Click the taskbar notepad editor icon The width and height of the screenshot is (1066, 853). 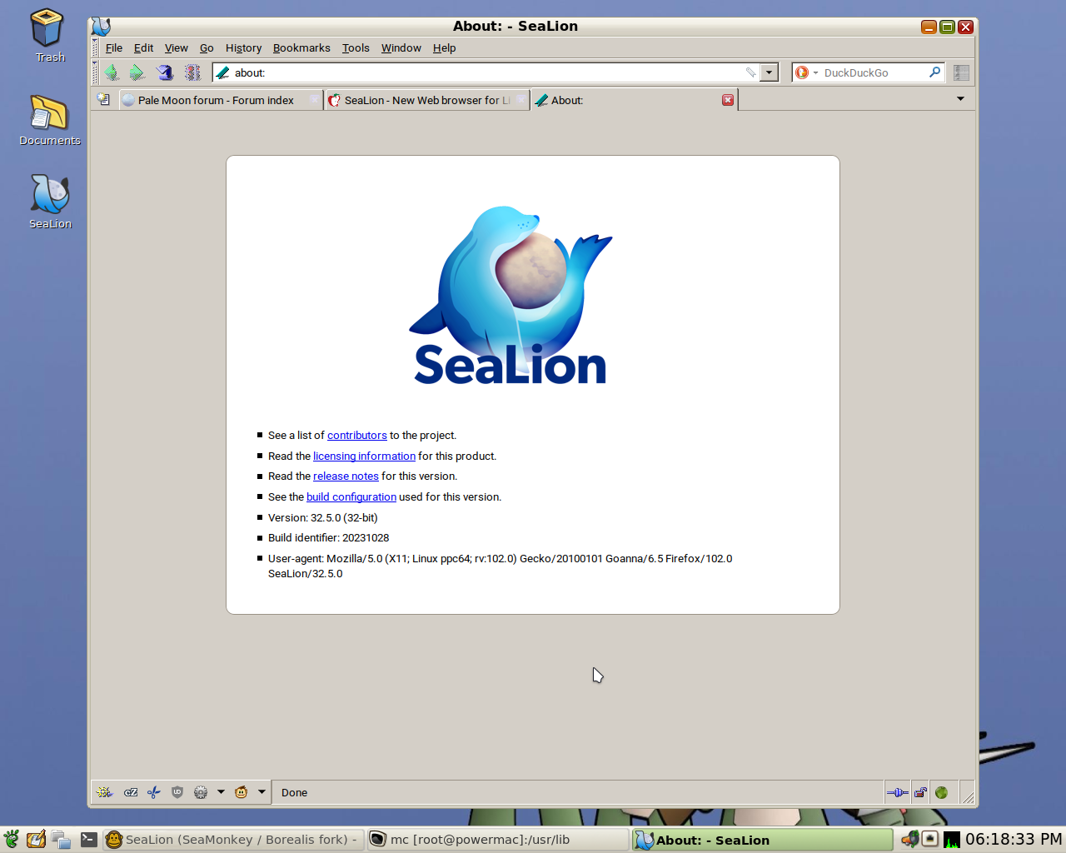pos(36,840)
